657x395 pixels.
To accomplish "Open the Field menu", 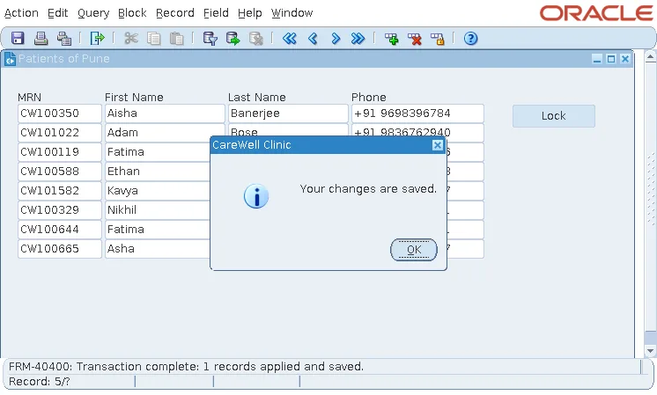I will [x=216, y=13].
